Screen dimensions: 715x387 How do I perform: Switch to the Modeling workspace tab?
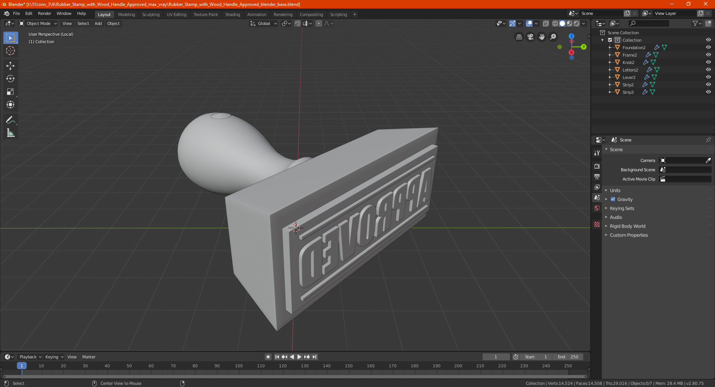(126, 15)
